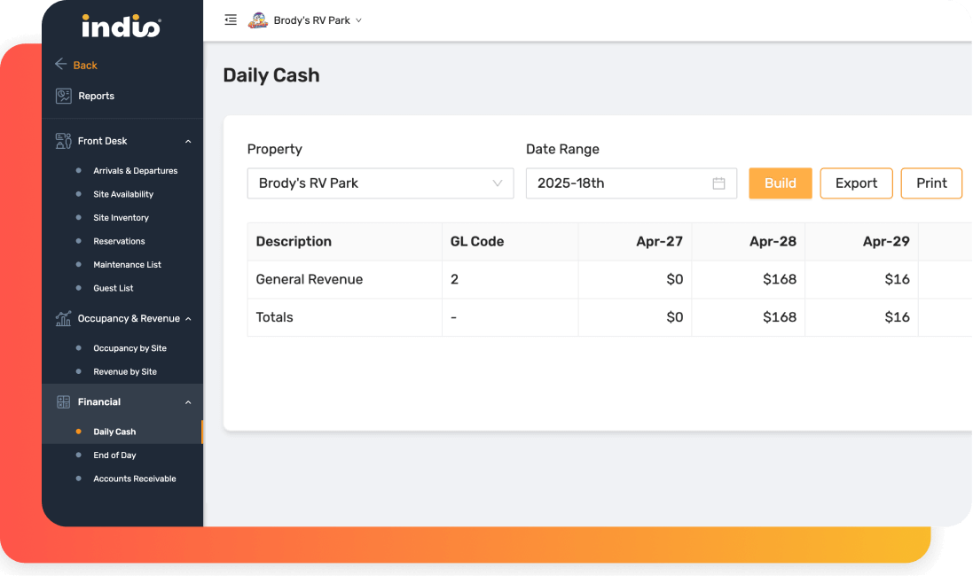Click the Occupancy & Revenue graph icon

(x=63, y=319)
